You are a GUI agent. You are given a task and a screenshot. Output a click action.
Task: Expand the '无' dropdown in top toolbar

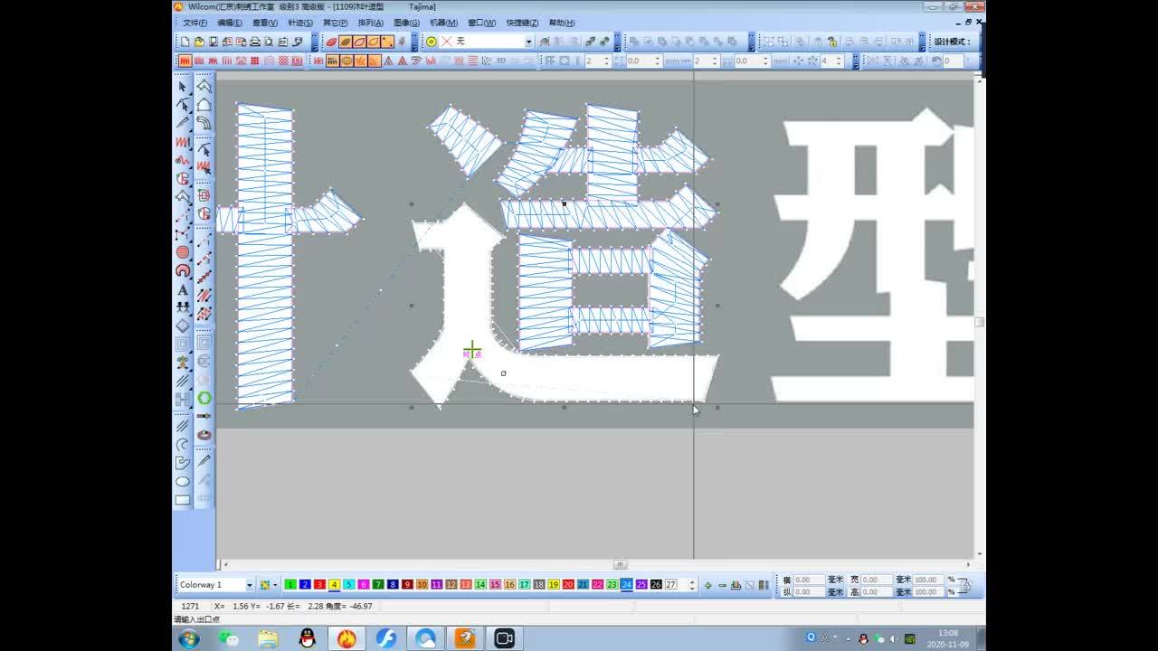[x=528, y=42]
